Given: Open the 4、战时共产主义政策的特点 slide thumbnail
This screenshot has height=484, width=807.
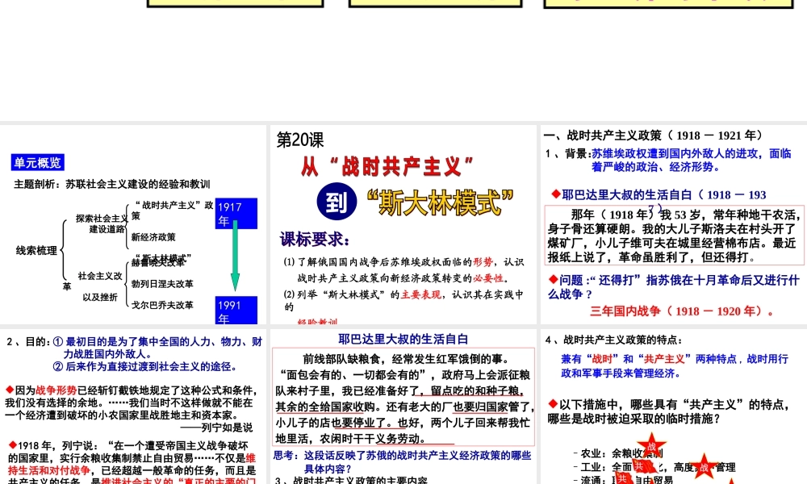Looking at the screenshot, I should point(674,407).
